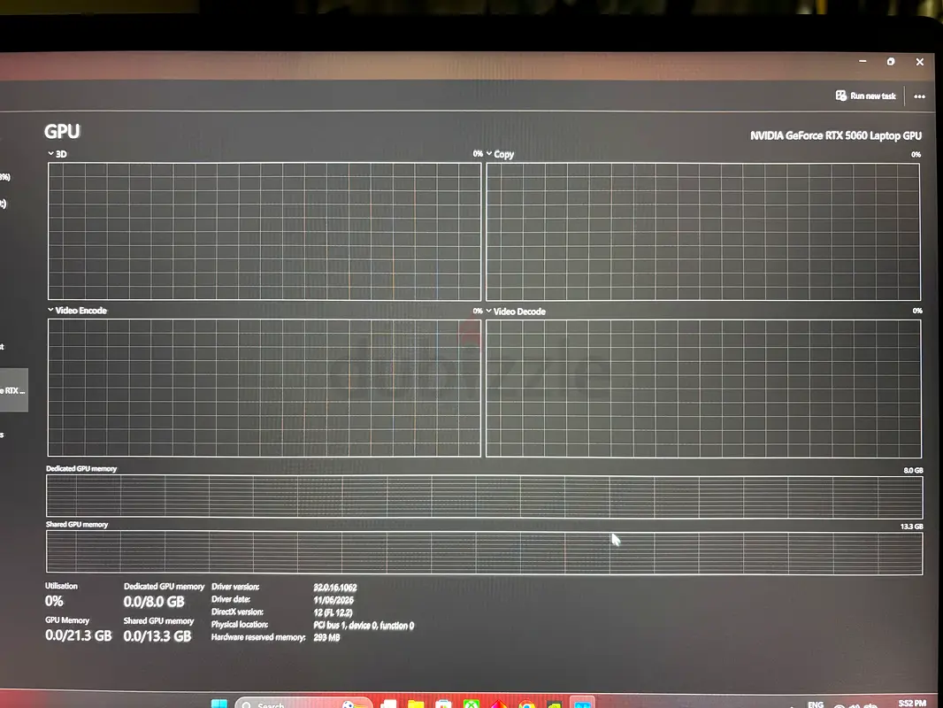Select the RTX GPU item in sidebar
The height and width of the screenshot is (708, 943).
13,390
